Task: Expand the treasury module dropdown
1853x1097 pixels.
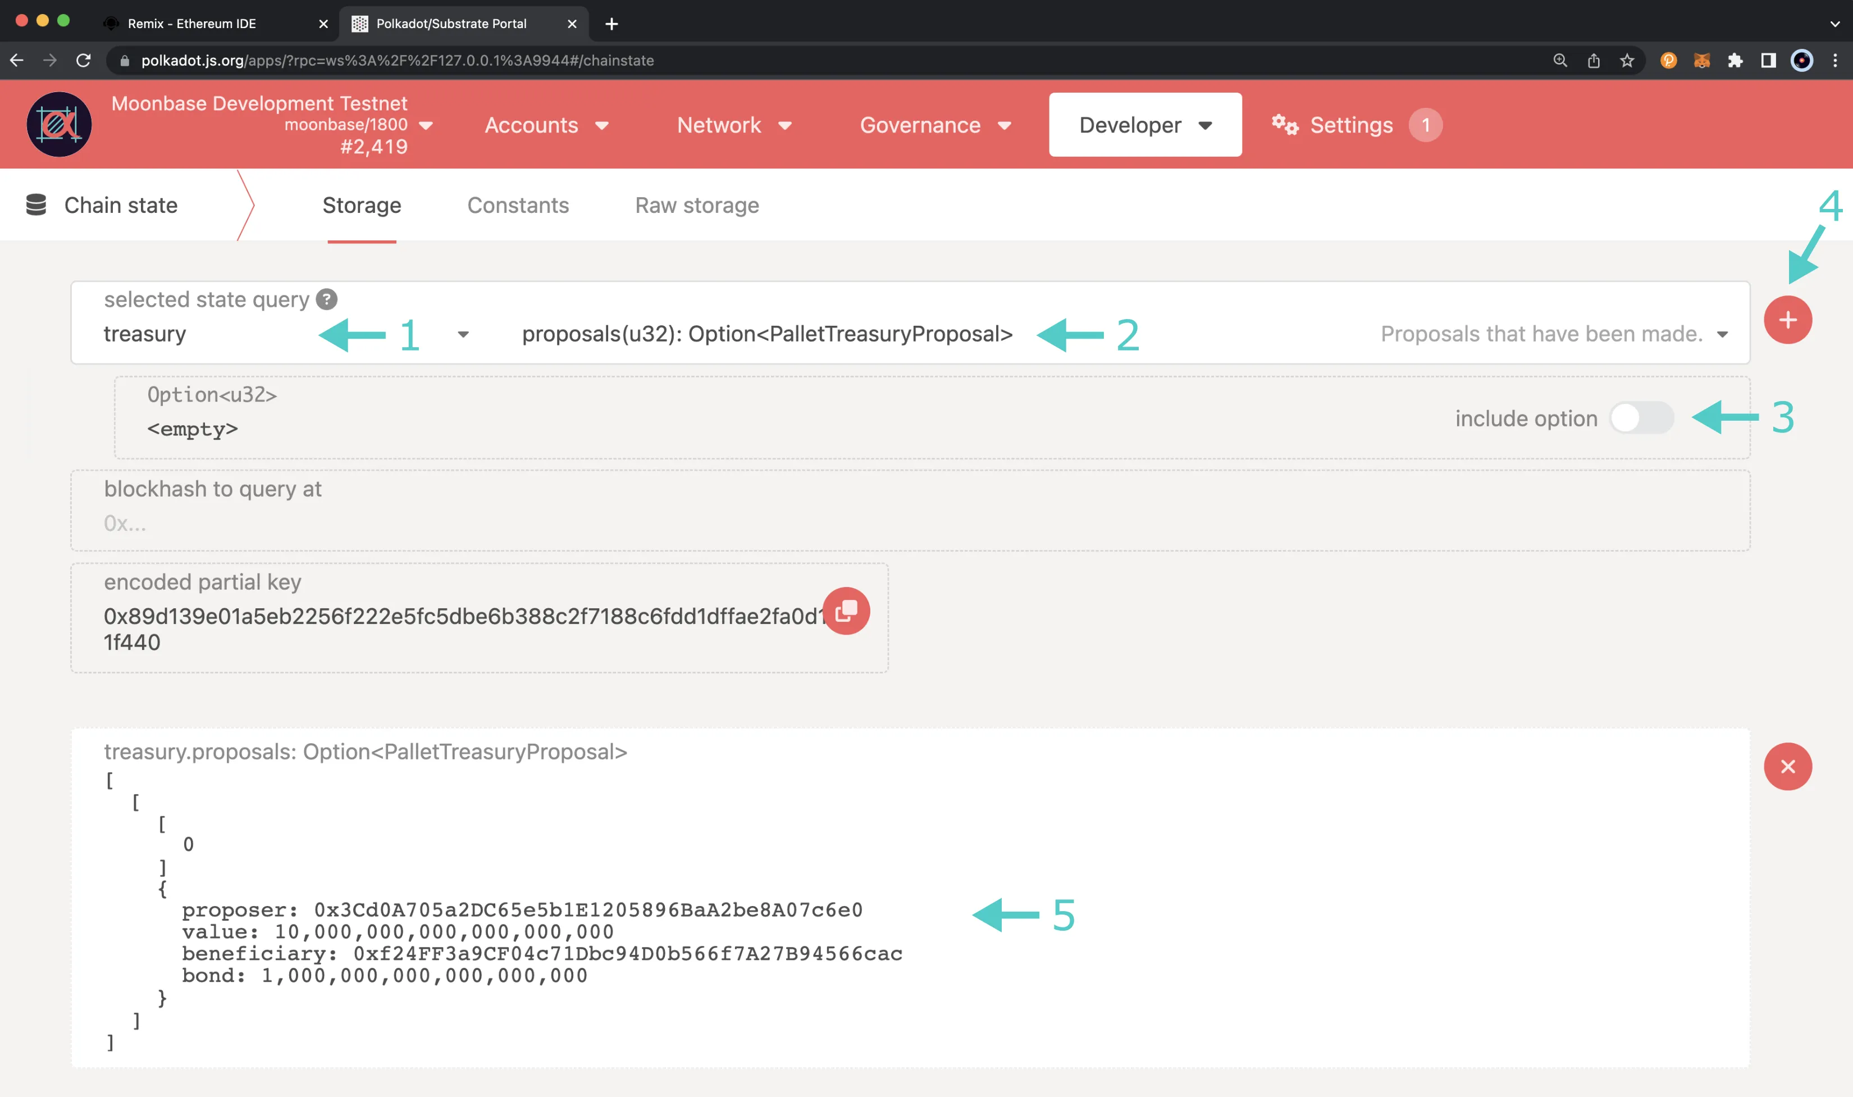Action: [463, 334]
